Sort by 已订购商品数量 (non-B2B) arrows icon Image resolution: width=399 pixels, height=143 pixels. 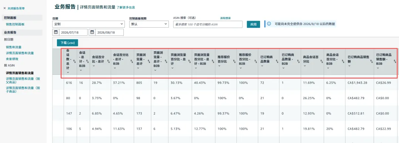(277, 61)
